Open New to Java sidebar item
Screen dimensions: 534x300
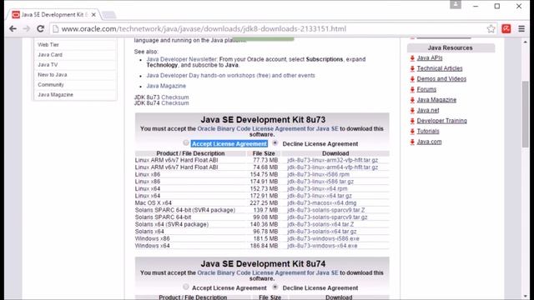click(52, 74)
